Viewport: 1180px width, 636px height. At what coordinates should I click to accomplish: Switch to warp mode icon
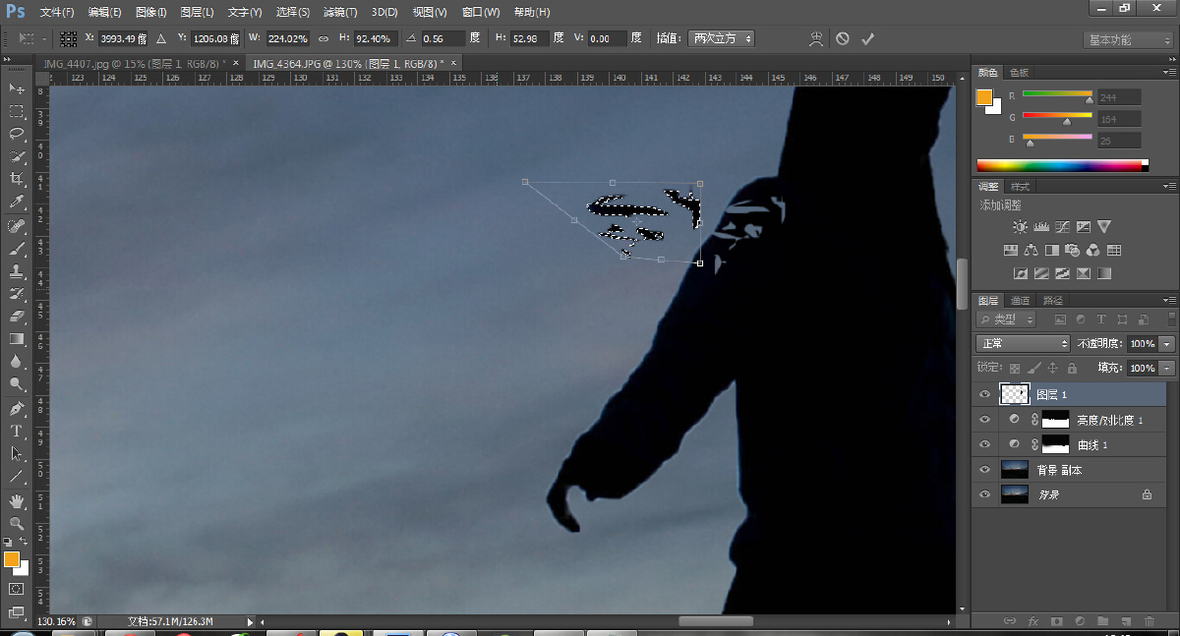(816, 38)
